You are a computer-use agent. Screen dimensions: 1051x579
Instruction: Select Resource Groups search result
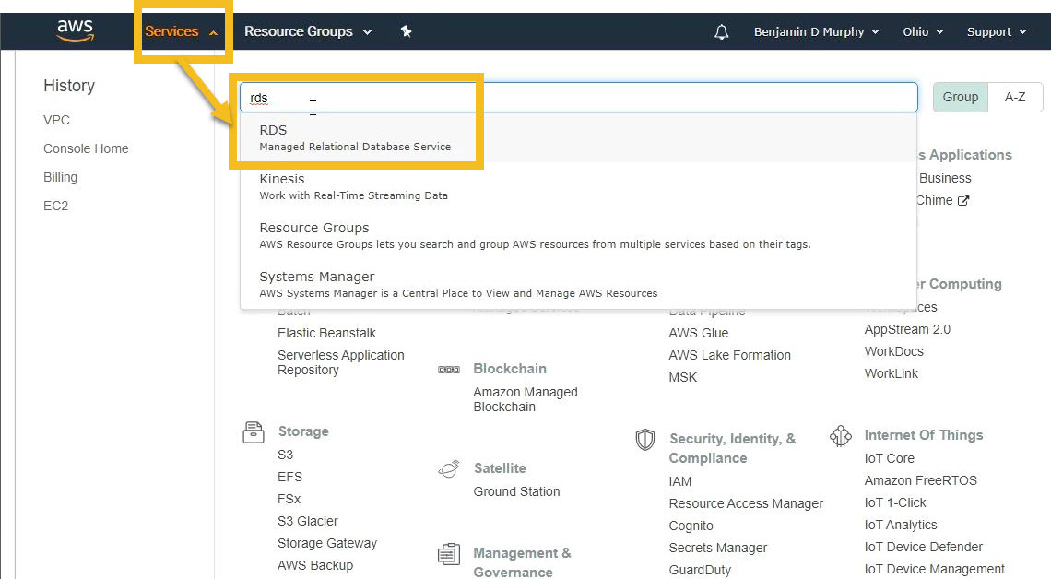point(578,235)
